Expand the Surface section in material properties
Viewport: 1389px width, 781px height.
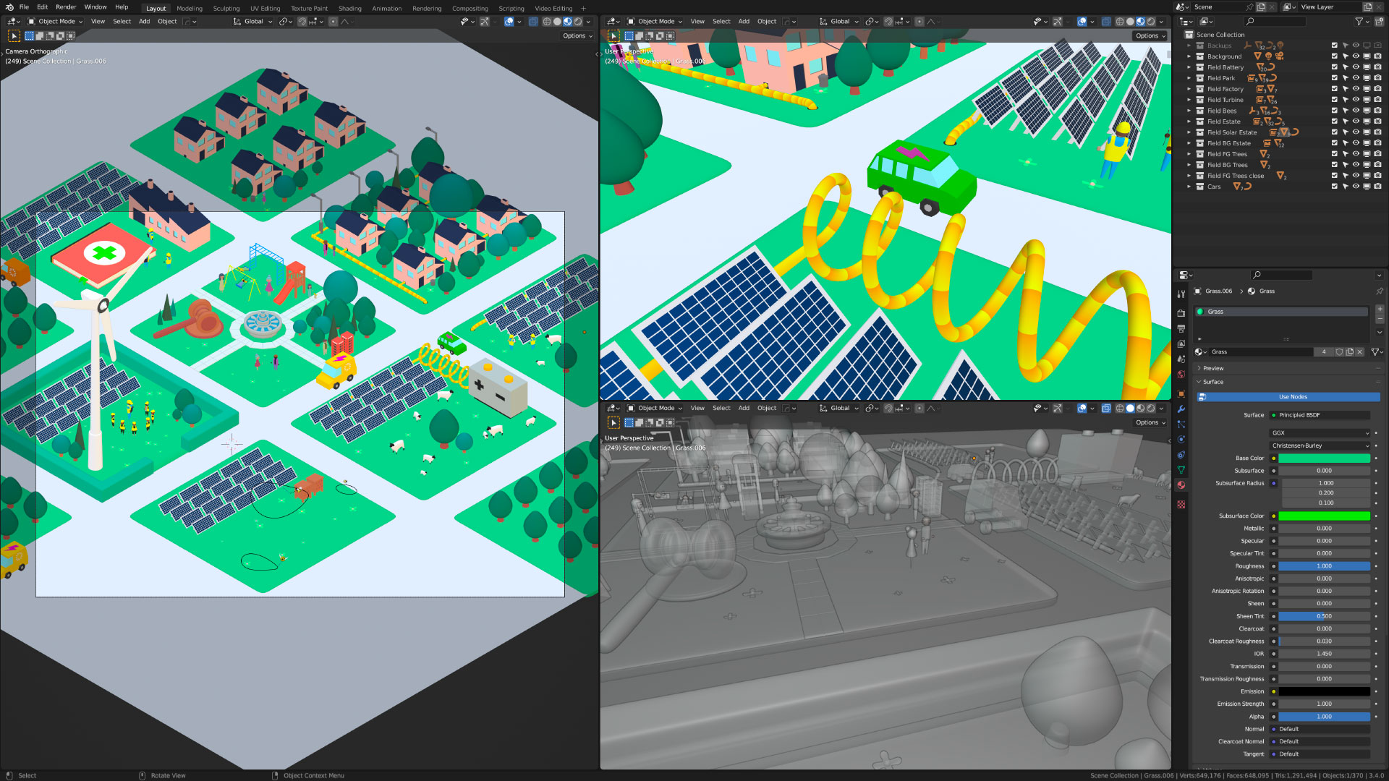click(x=1213, y=381)
